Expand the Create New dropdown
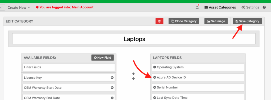The width and height of the screenshot is (271, 100). (x=19, y=8)
